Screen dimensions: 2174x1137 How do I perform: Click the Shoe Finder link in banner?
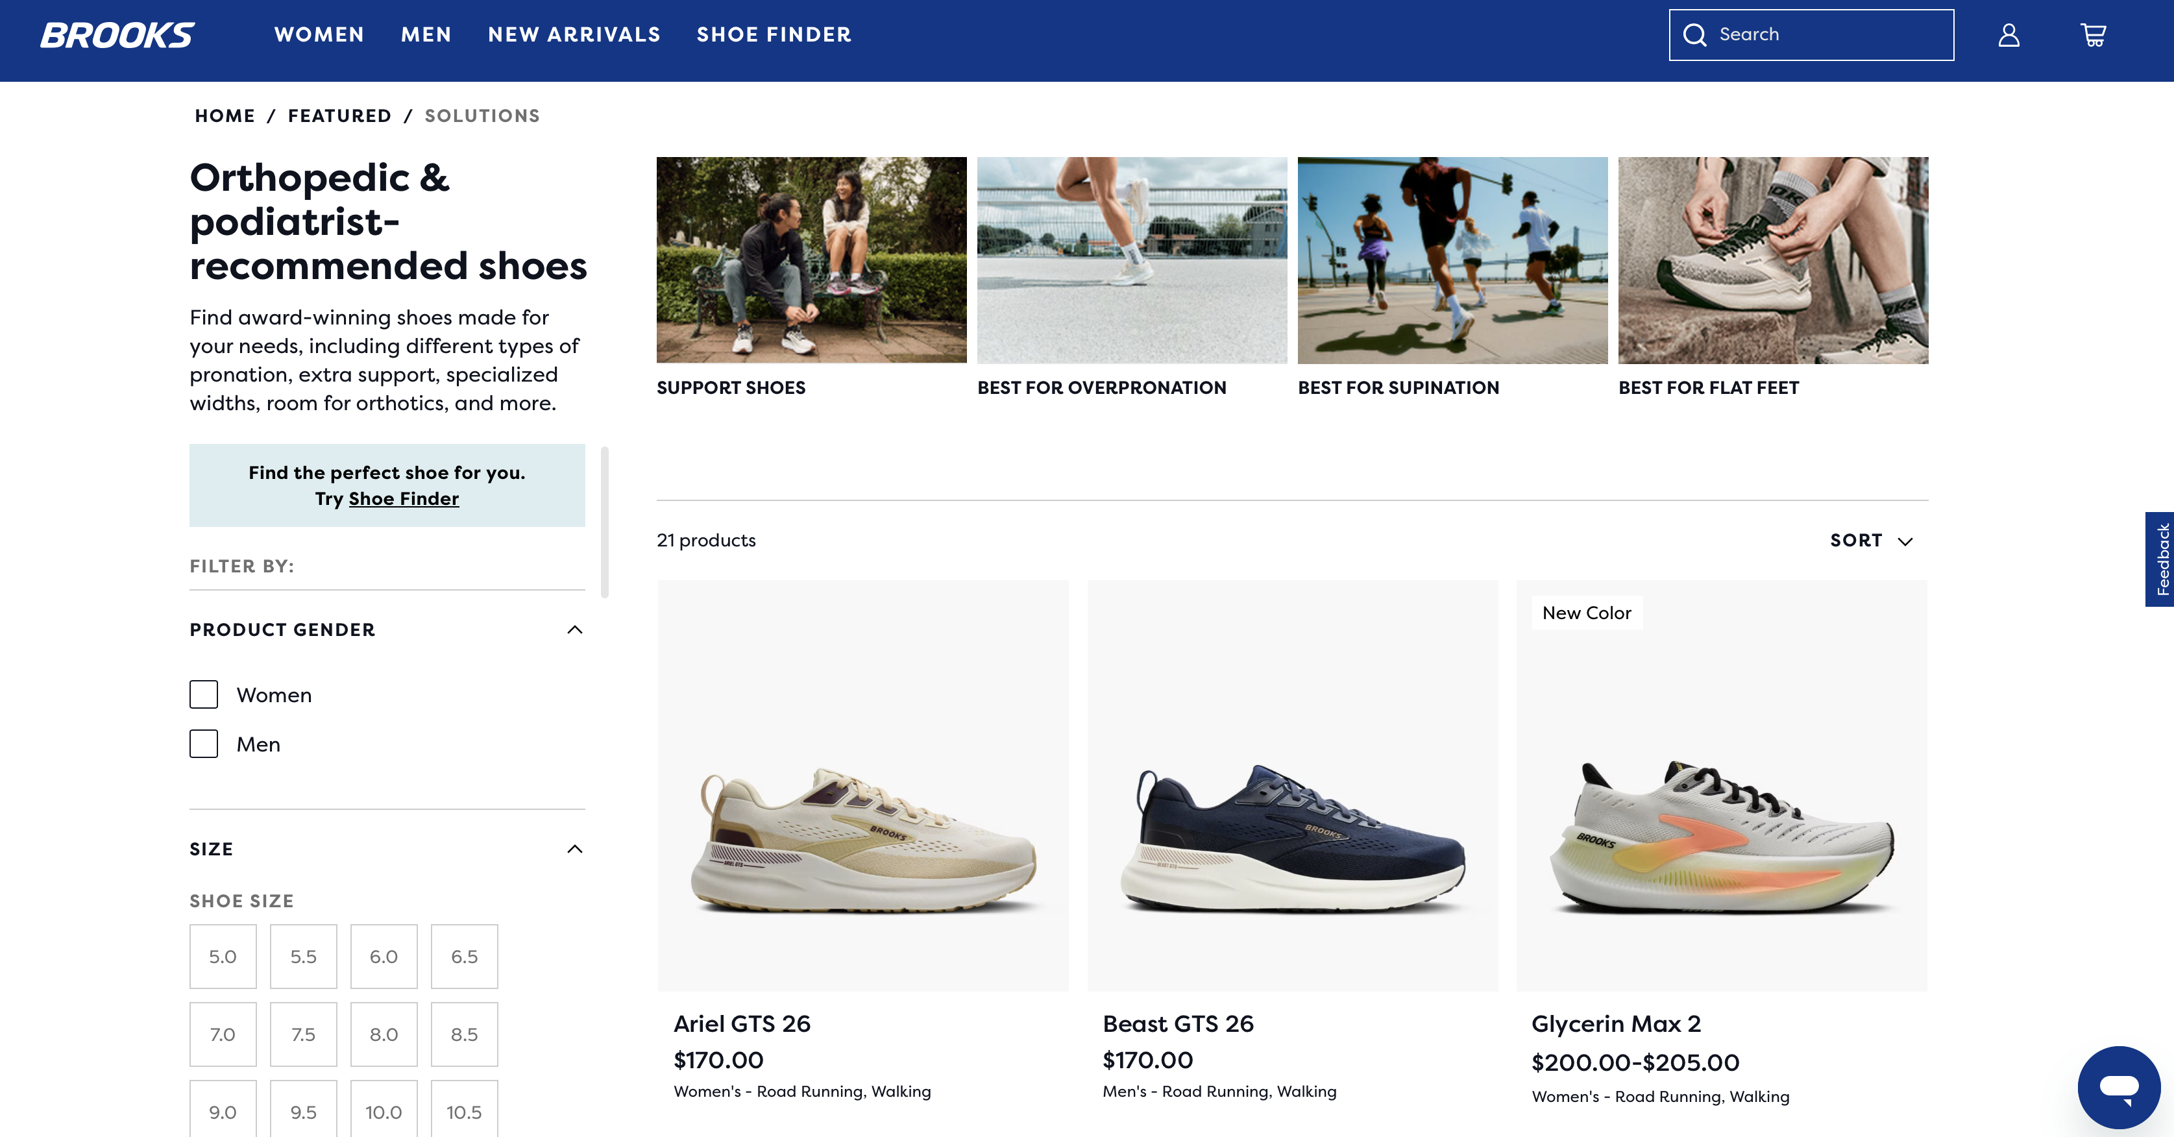404,499
